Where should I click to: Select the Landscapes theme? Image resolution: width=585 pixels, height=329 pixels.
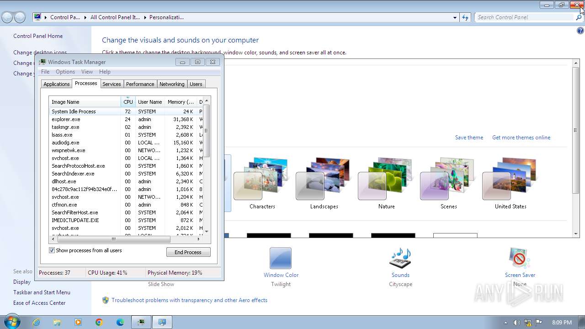pos(324,183)
